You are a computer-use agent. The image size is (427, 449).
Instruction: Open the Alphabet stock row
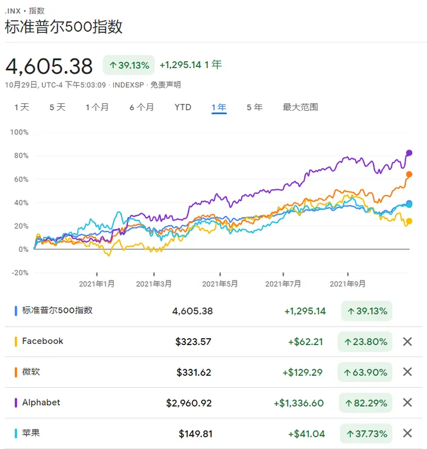point(213,403)
